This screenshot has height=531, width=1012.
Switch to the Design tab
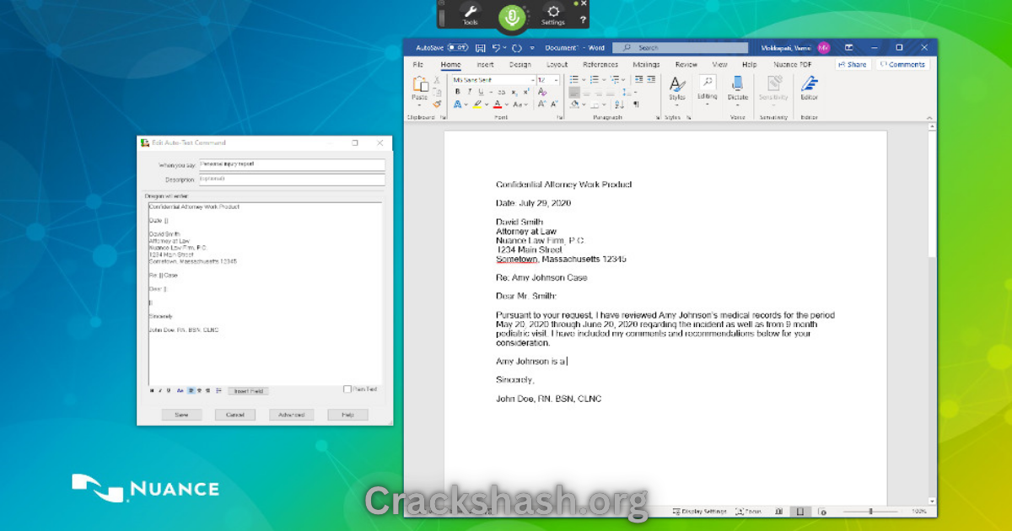click(520, 64)
